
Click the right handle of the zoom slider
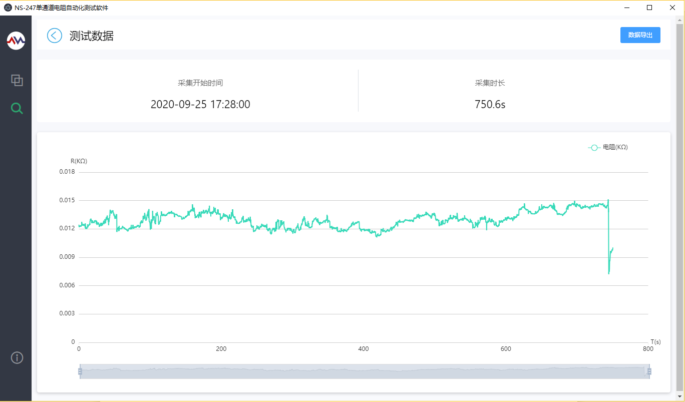pos(649,371)
